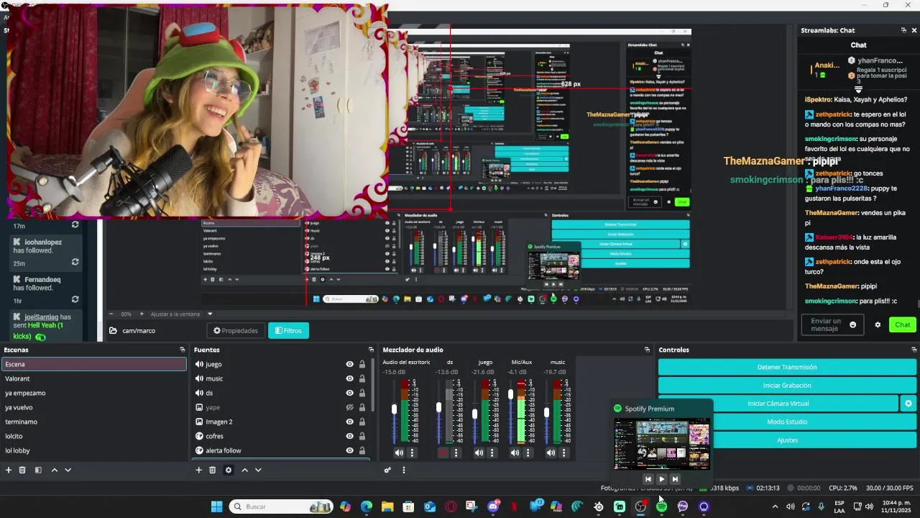
Task: Click Spotify next track button
Action: (x=675, y=479)
